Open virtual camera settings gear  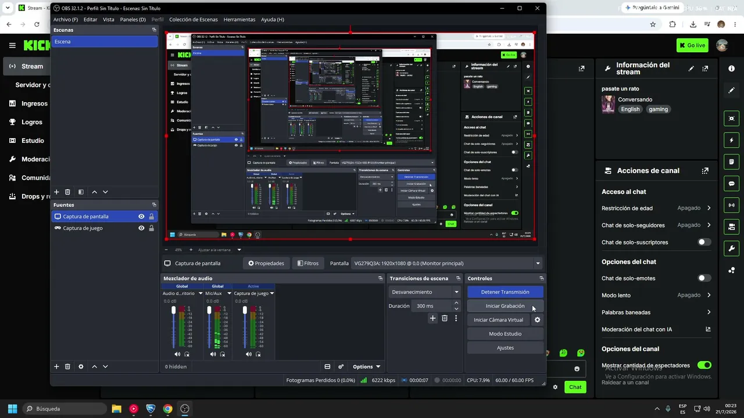tap(537, 320)
